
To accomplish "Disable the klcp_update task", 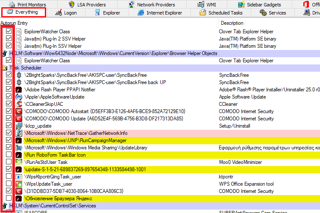I will pos(9,125).
